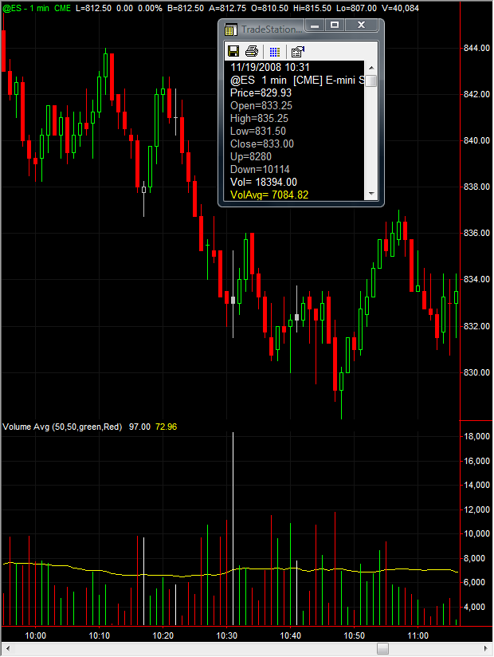Click the 836.00 price axis label
This screenshot has width=494, height=657.
point(476,234)
